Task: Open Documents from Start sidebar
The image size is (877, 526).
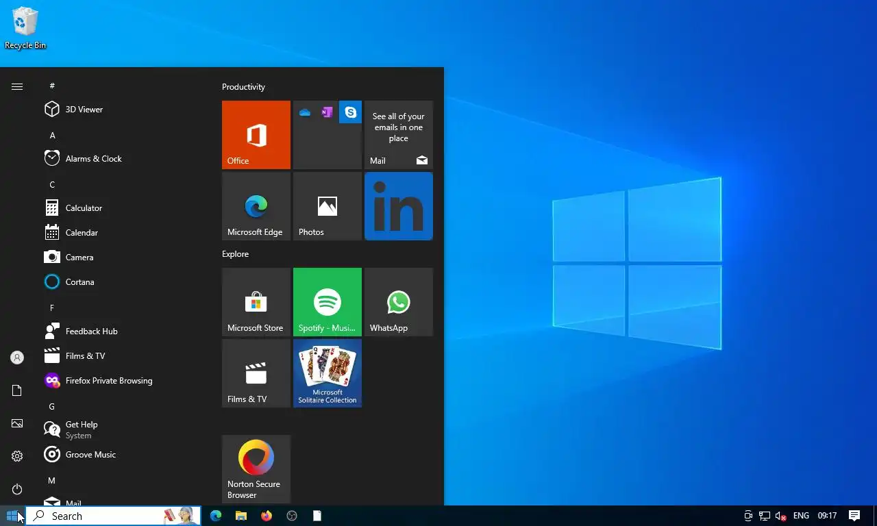Action: point(17,390)
